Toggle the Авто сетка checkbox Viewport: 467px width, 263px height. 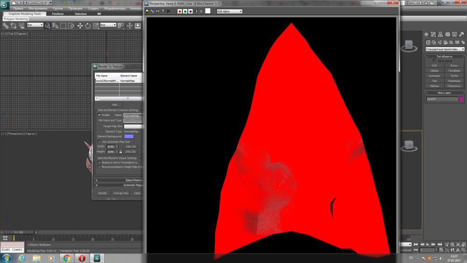click(434, 61)
